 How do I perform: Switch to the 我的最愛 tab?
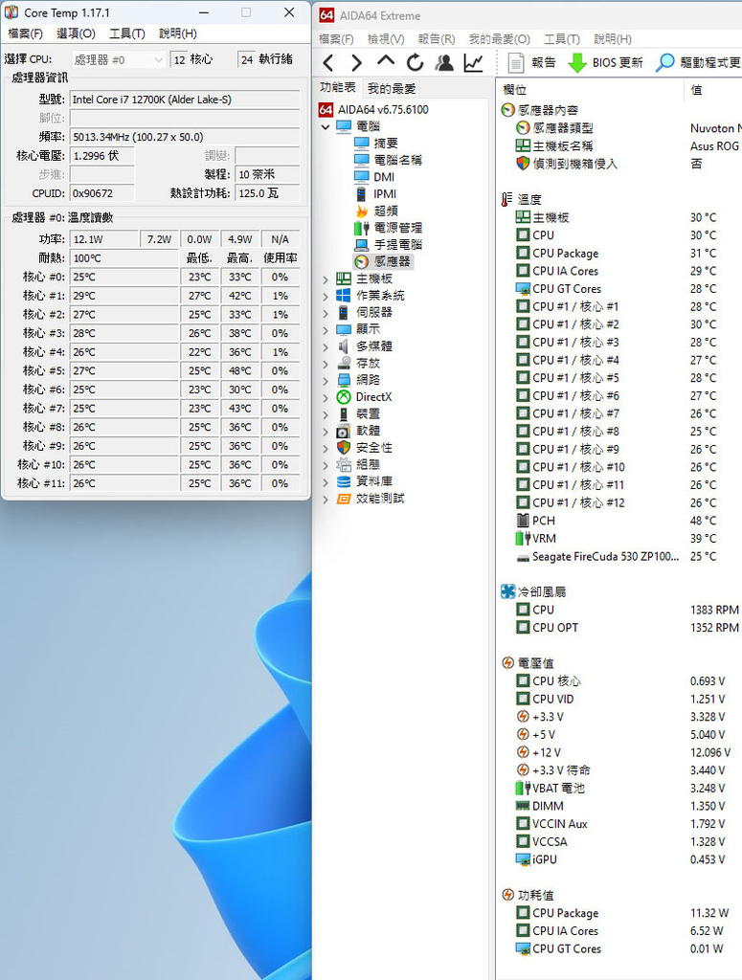392,88
